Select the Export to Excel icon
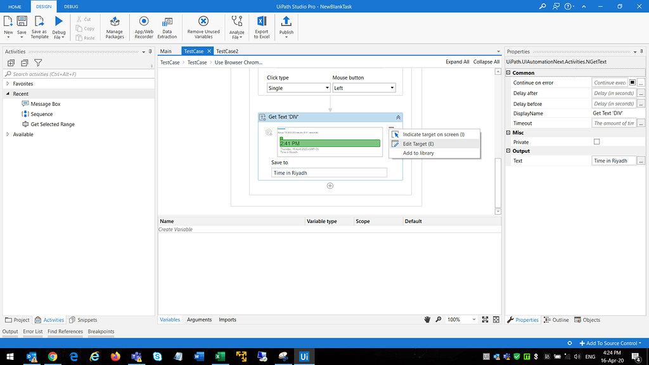649x365 pixels. click(262, 27)
